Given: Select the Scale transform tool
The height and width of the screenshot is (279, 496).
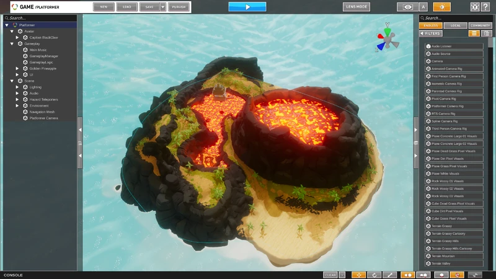Looking at the screenshot, I should click(x=390, y=275).
